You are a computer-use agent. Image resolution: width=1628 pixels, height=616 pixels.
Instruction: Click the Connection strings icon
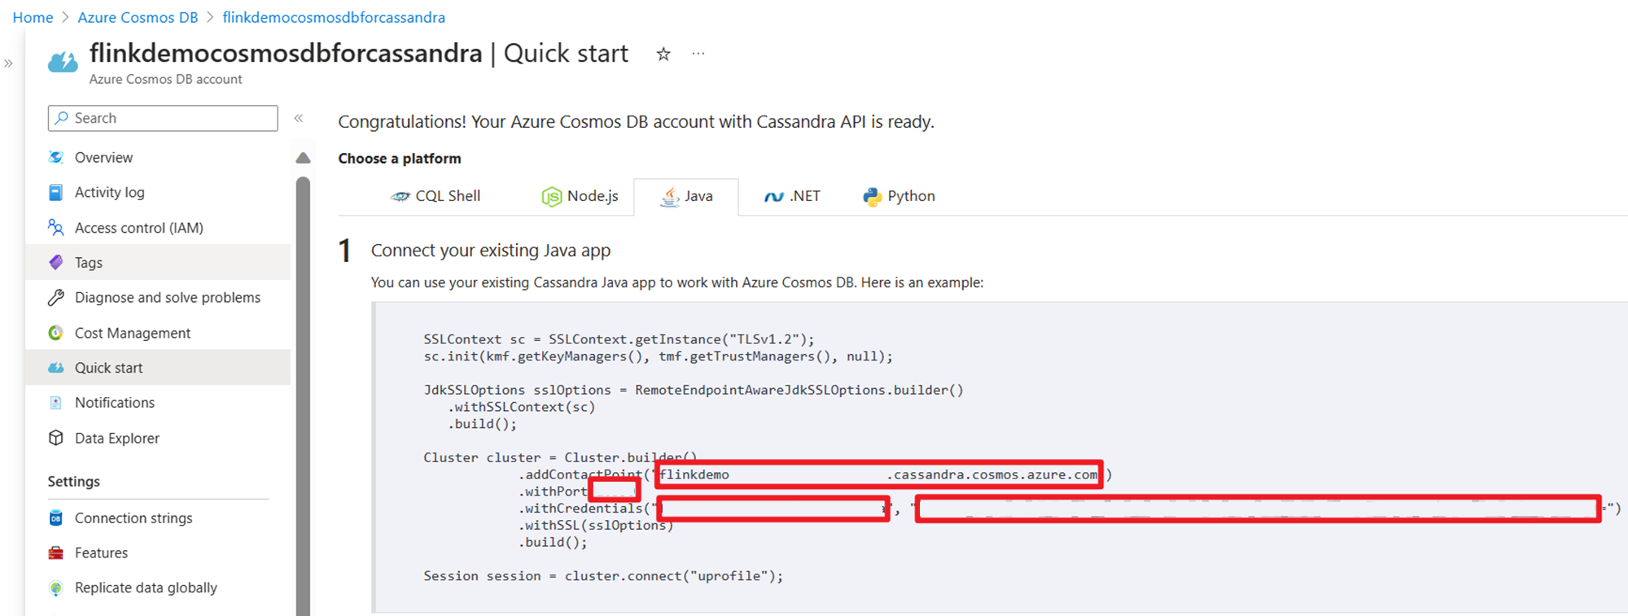[x=55, y=518]
